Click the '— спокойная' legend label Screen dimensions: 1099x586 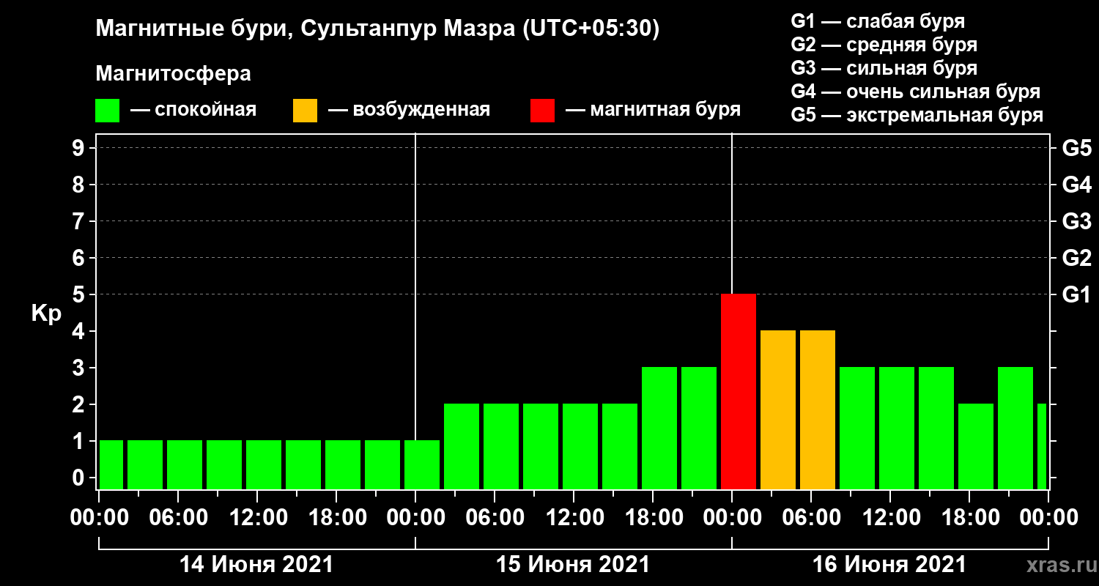coord(193,110)
